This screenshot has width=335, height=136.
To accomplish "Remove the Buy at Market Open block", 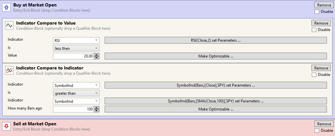I will [324, 5].
